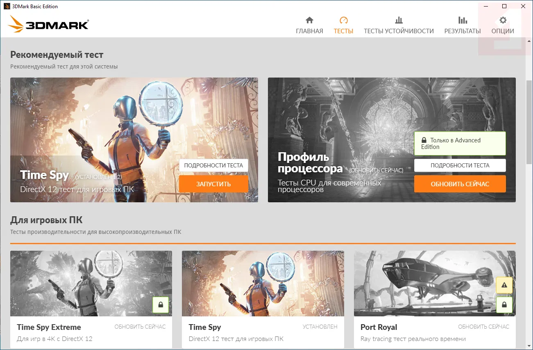The height and width of the screenshot is (350, 533).
Task: Click ЗАПУСТИТЬ to run Time Spy
Action: (x=213, y=184)
